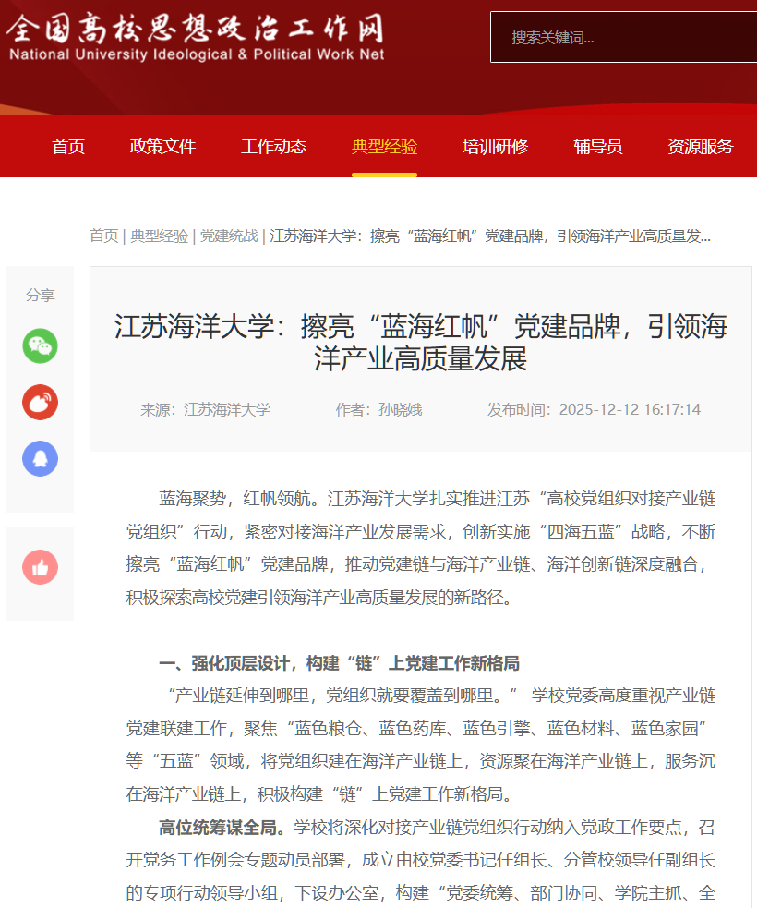Open the 培训研修 navigation item
Viewport: 757px width, 908px height.
click(495, 146)
